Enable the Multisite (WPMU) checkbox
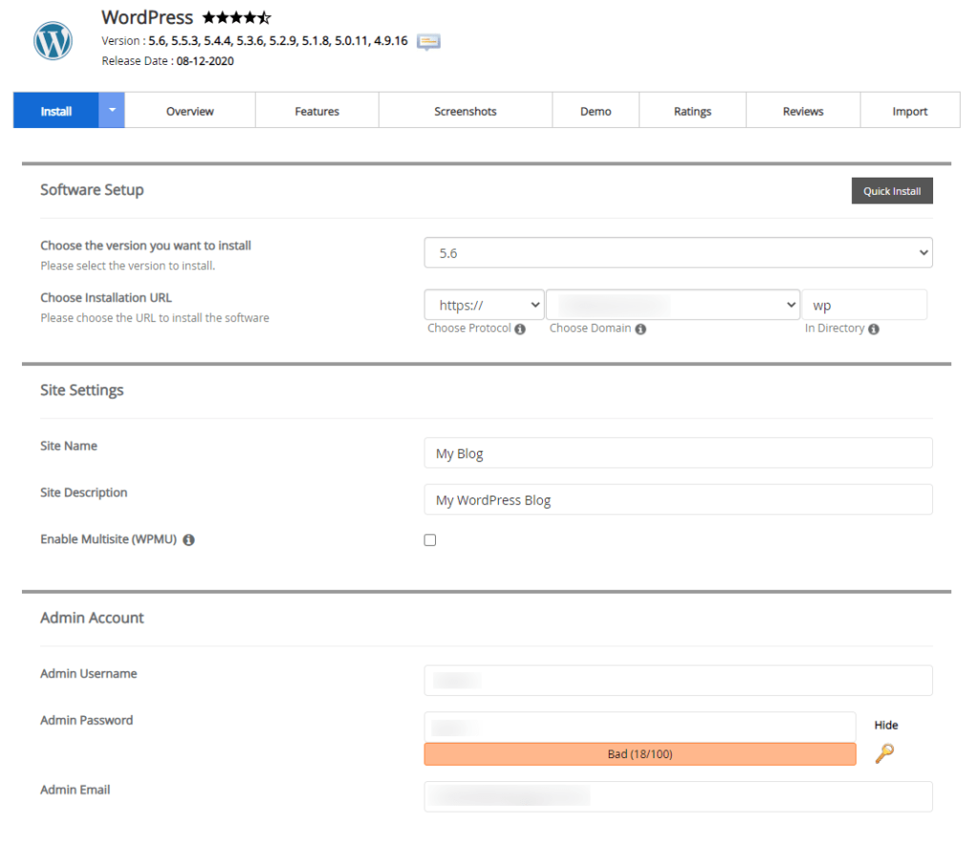Image resolution: width=977 pixels, height=846 pixels. pos(430,540)
